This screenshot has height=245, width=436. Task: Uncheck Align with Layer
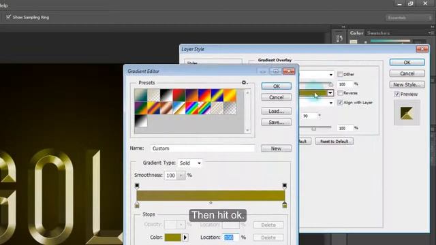(x=340, y=103)
